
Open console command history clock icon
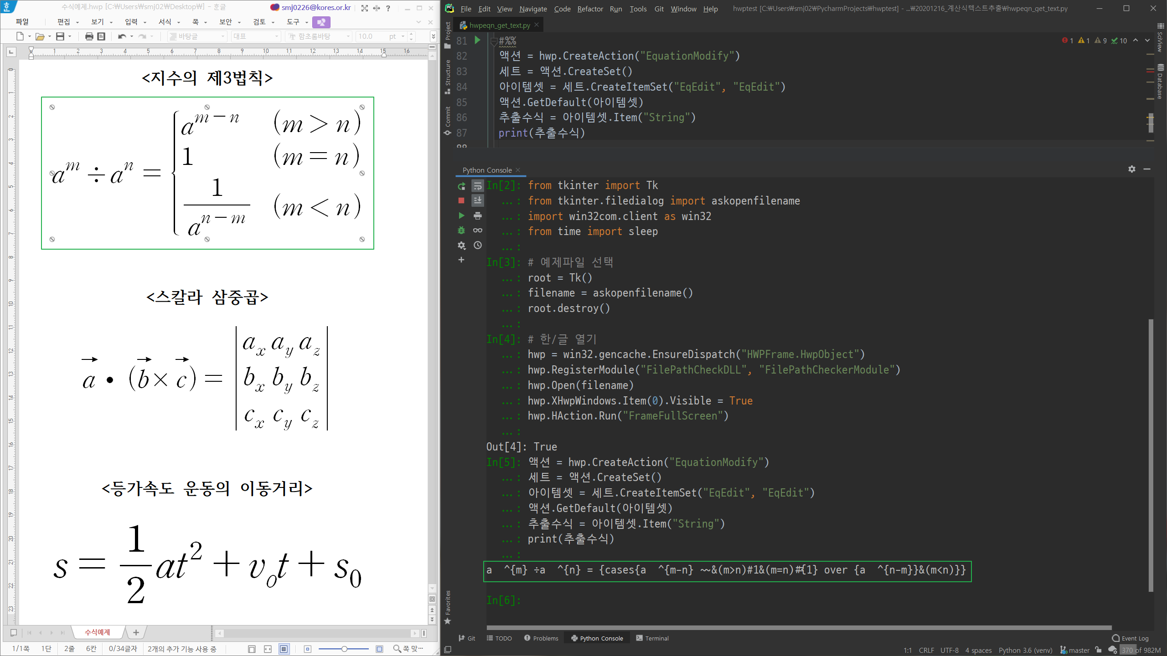pyautogui.click(x=477, y=245)
